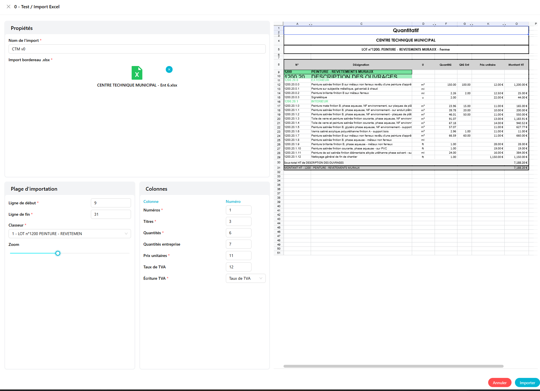Image resolution: width=540 pixels, height=391 pixels.
Task: Click the Zoom slider handle
Action: (58, 253)
